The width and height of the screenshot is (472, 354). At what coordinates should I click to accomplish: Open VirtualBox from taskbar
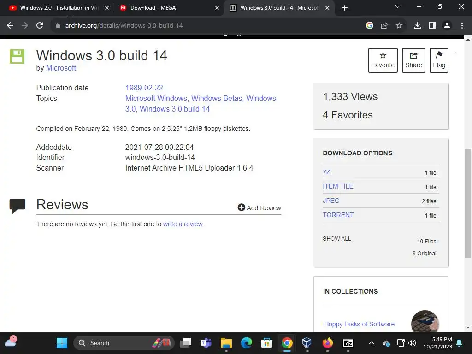click(x=307, y=343)
